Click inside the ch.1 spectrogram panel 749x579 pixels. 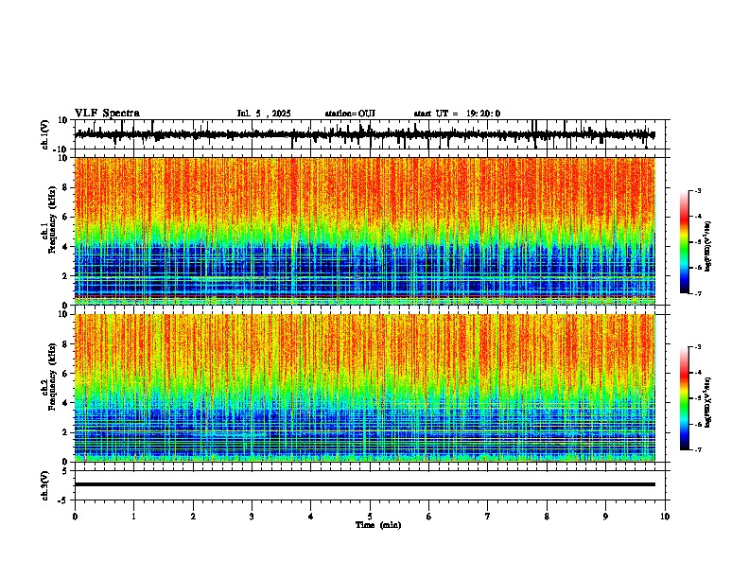(365, 231)
